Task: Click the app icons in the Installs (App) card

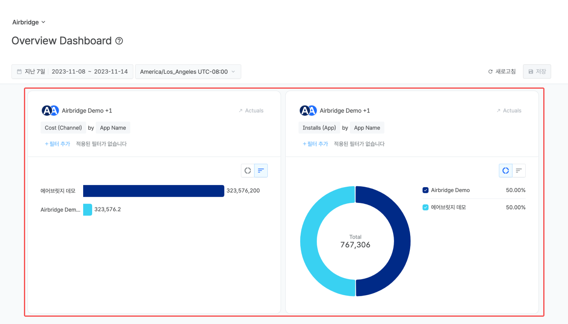Action: pos(308,111)
